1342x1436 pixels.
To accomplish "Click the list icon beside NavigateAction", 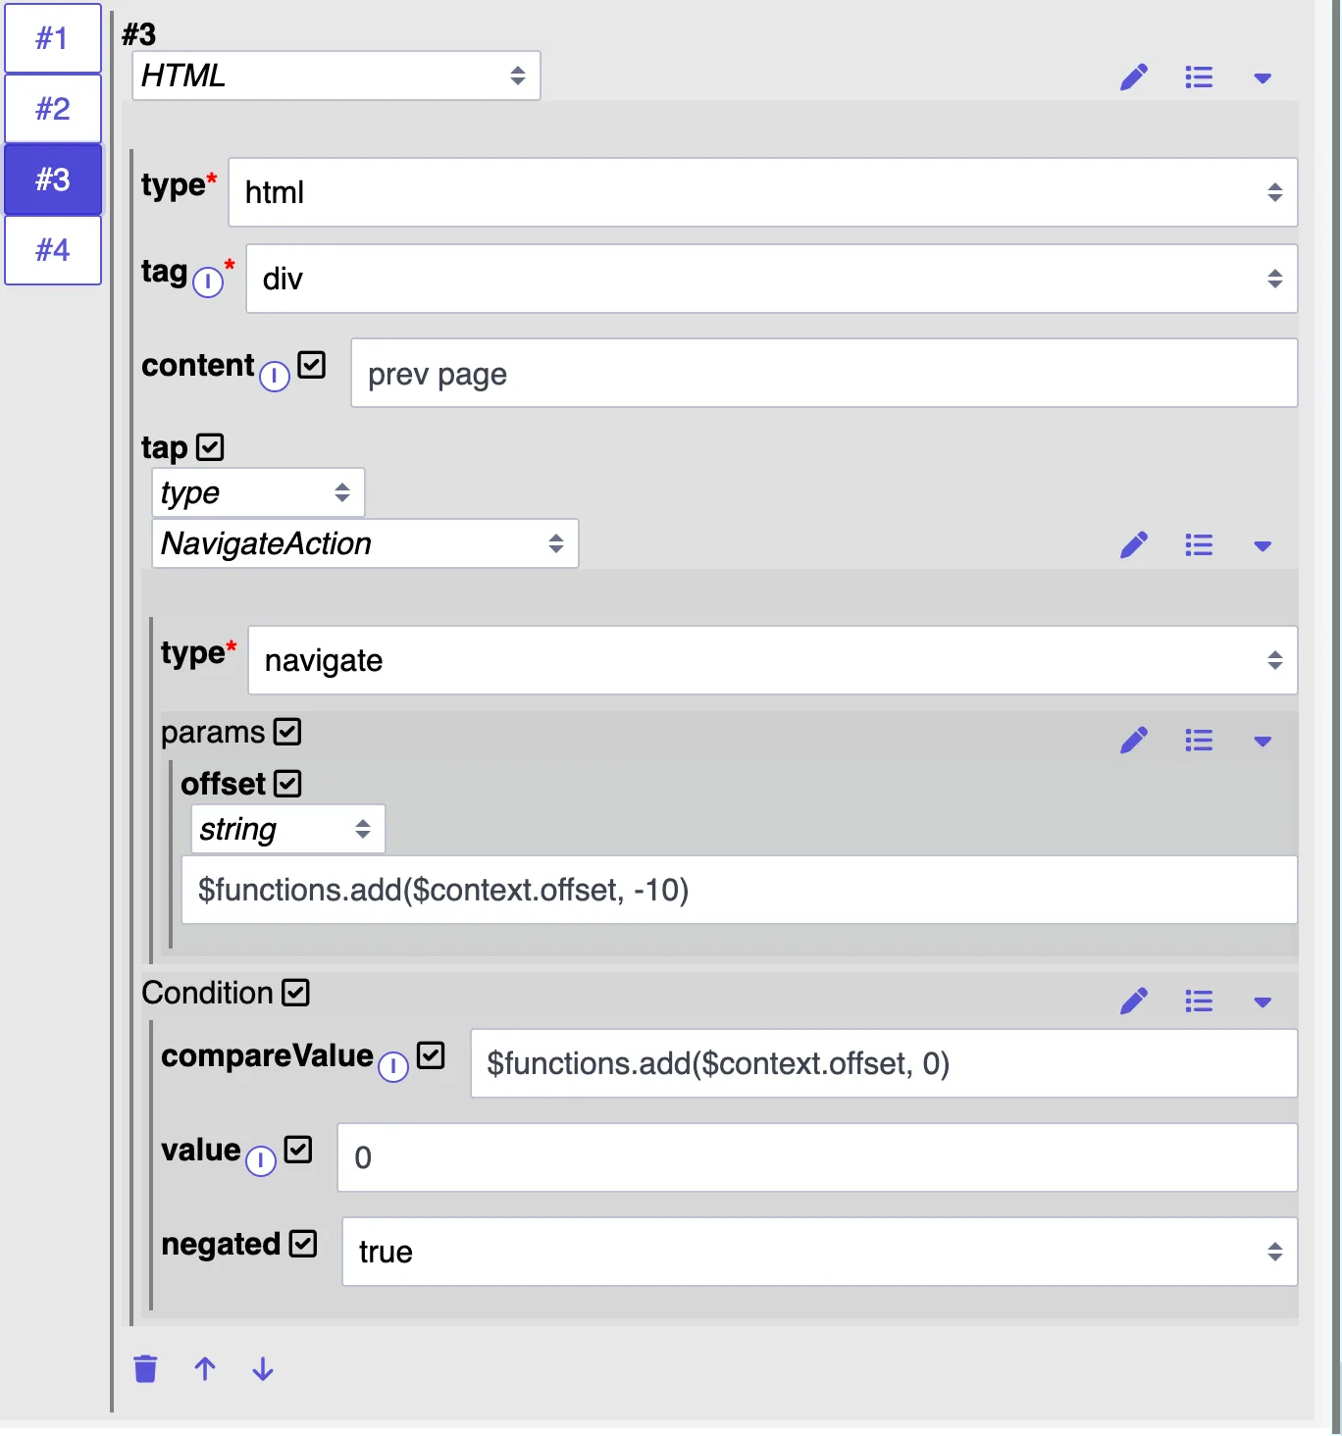I will [1199, 545].
